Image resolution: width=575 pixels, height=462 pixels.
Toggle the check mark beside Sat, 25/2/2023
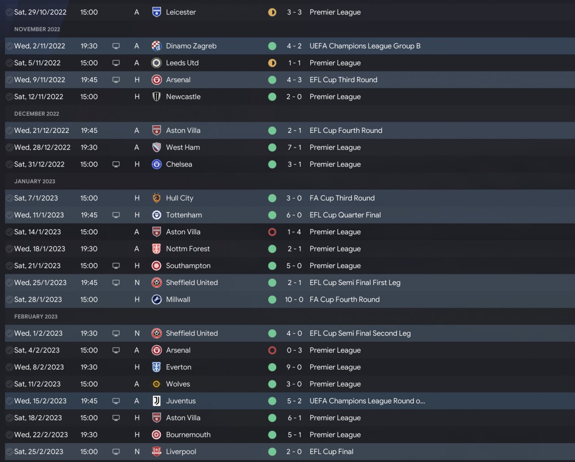tap(9, 452)
